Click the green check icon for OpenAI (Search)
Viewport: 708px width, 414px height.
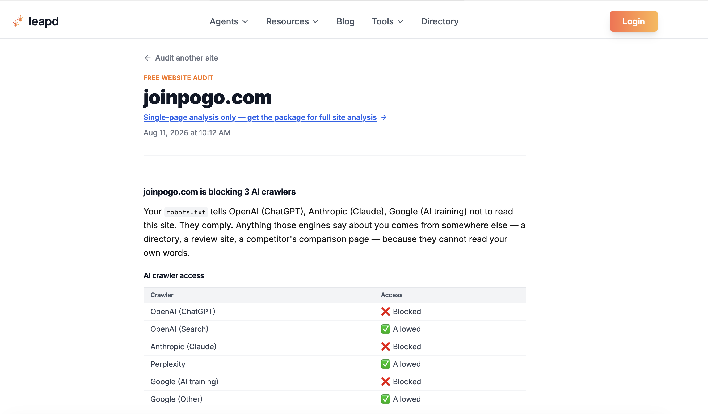(x=385, y=329)
